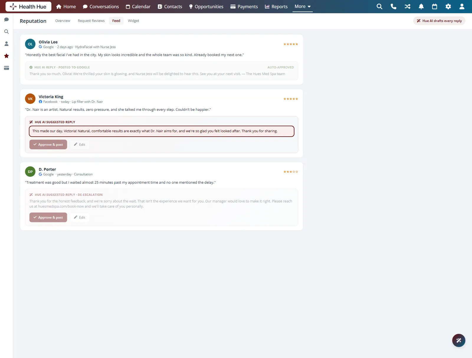The image size is (472, 358).
Task: Click the HUE AI SUGGESTED REPLY heading under Victoria
Action: [55, 122]
